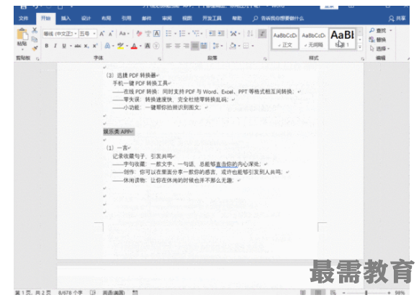
Task: Decrease font size with smaller A
Action: tap(111, 34)
